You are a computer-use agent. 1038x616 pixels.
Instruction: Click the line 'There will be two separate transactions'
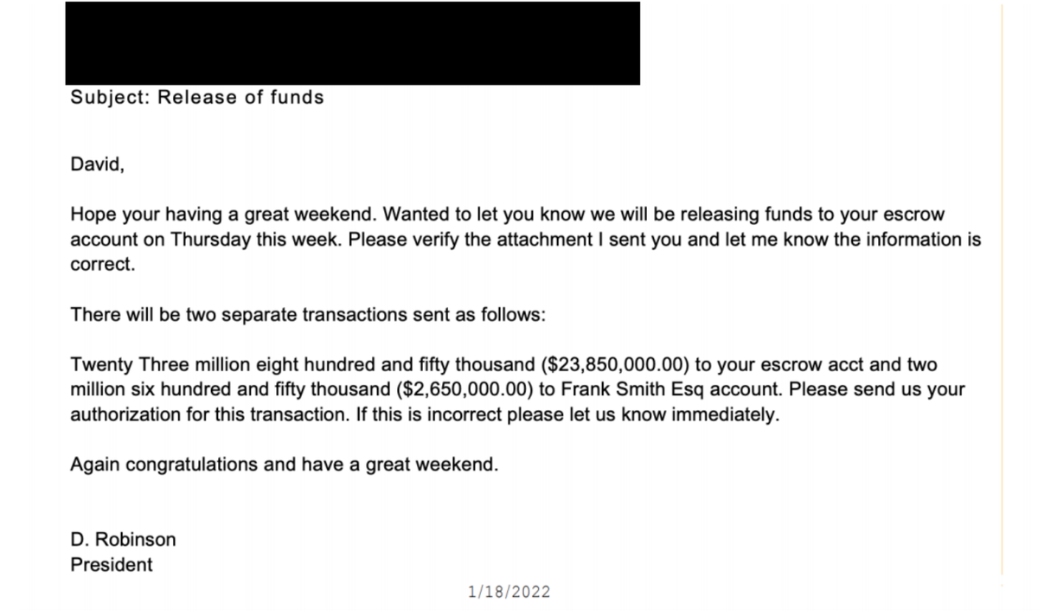tap(307, 315)
